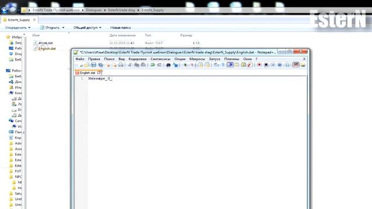This screenshot has height=209, width=372.
Task: Open the Кодировки menu
Action: 137,59
